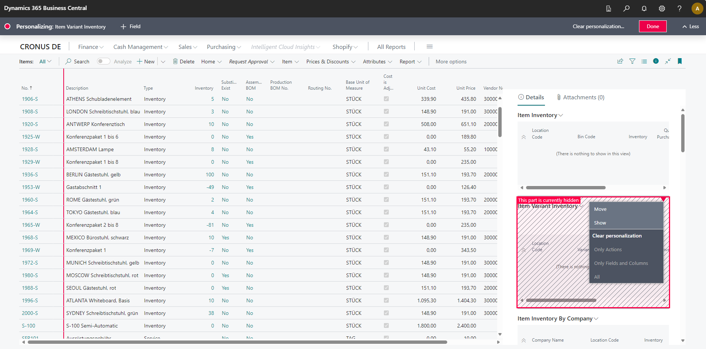Click the bookmark icon
This screenshot has width=706, height=349.
coord(680,61)
